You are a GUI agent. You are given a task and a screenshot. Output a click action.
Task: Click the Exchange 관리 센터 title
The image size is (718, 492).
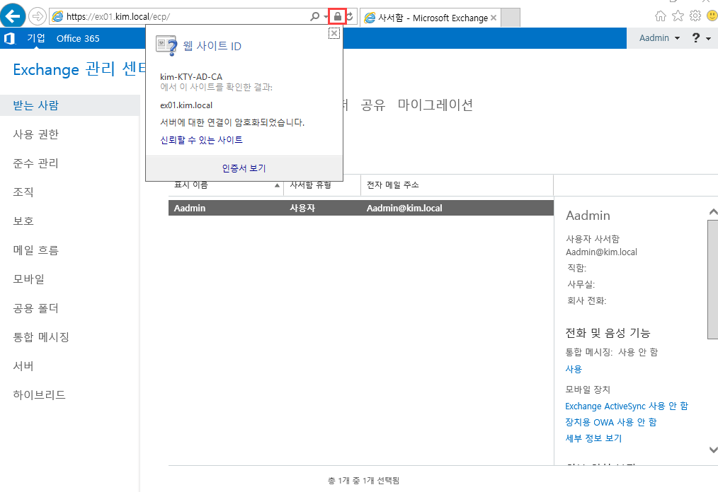[x=79, y=69]
